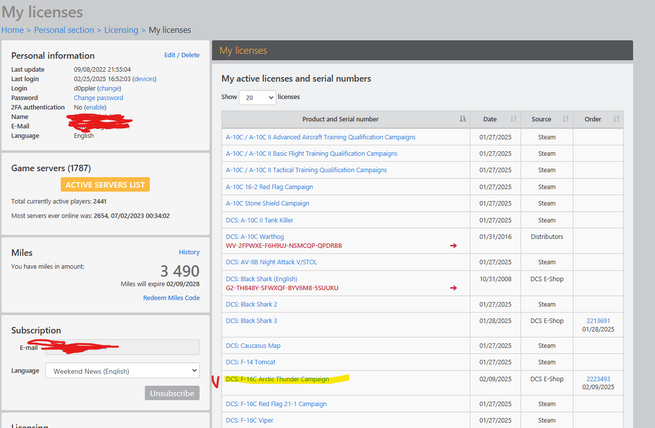Sort licenses by Source column arrows
This screenshot has width=655, height=428.
pos(565,119)
